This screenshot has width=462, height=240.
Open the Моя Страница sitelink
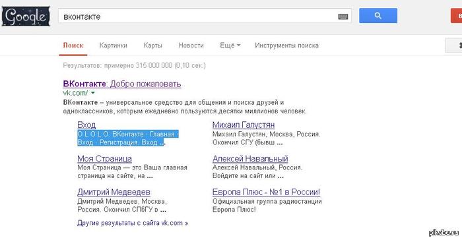pos(104,158)
